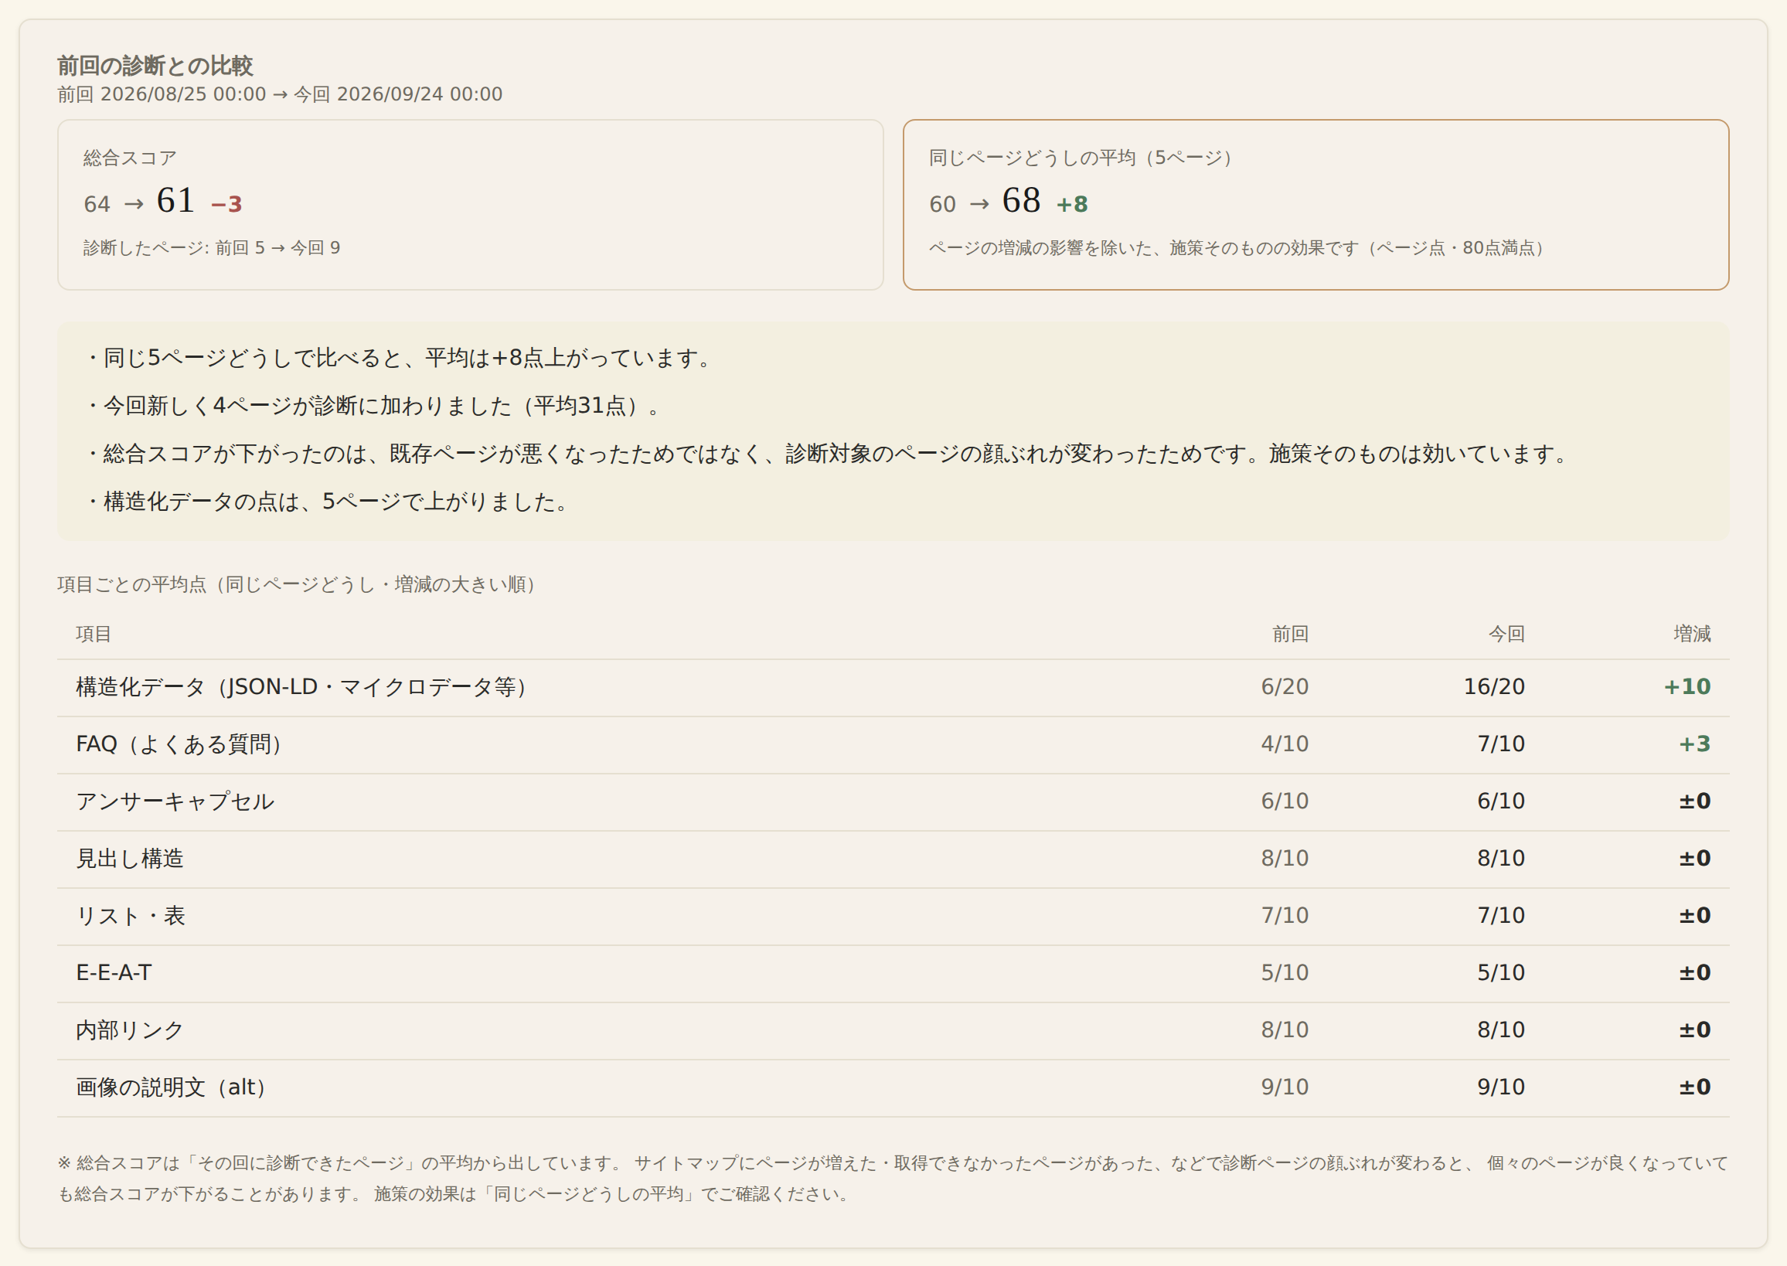The width and height of the screenshot is (1787, 1266).
Task: Click the 総合スコア card label
Action: point(130,158)
